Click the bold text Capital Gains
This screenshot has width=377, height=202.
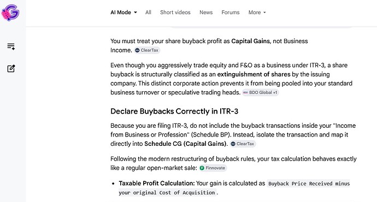[250, 41]
